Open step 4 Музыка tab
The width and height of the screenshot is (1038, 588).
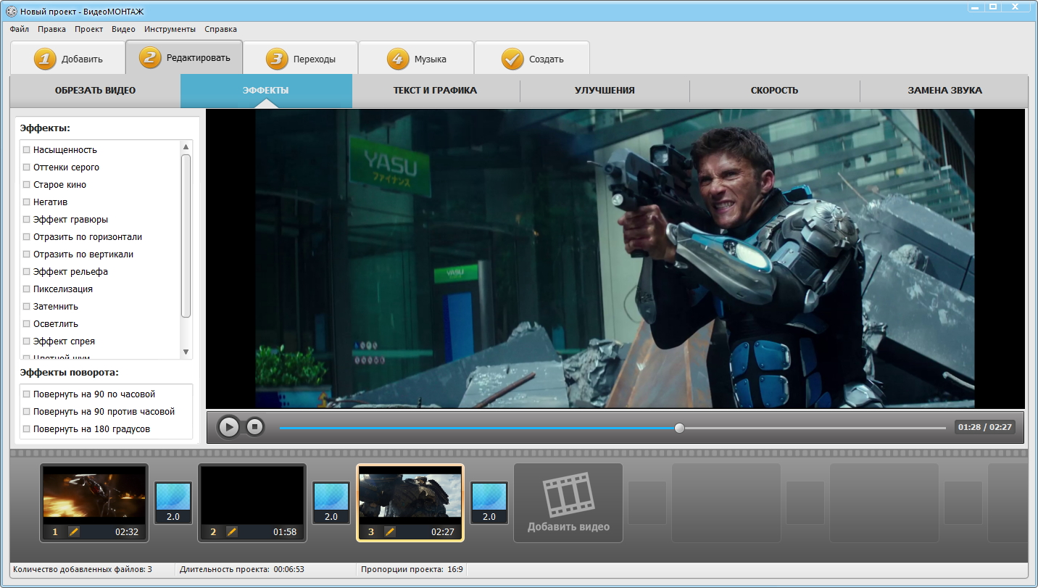pos(416,59)
